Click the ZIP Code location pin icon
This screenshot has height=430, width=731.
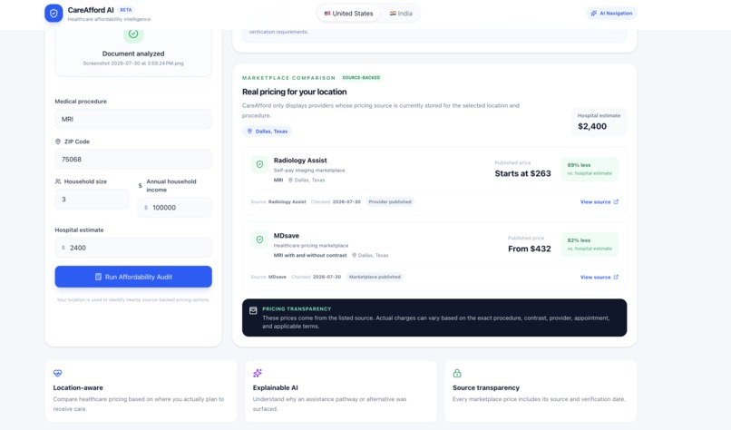pyautogui.click(x=58, y=142)
